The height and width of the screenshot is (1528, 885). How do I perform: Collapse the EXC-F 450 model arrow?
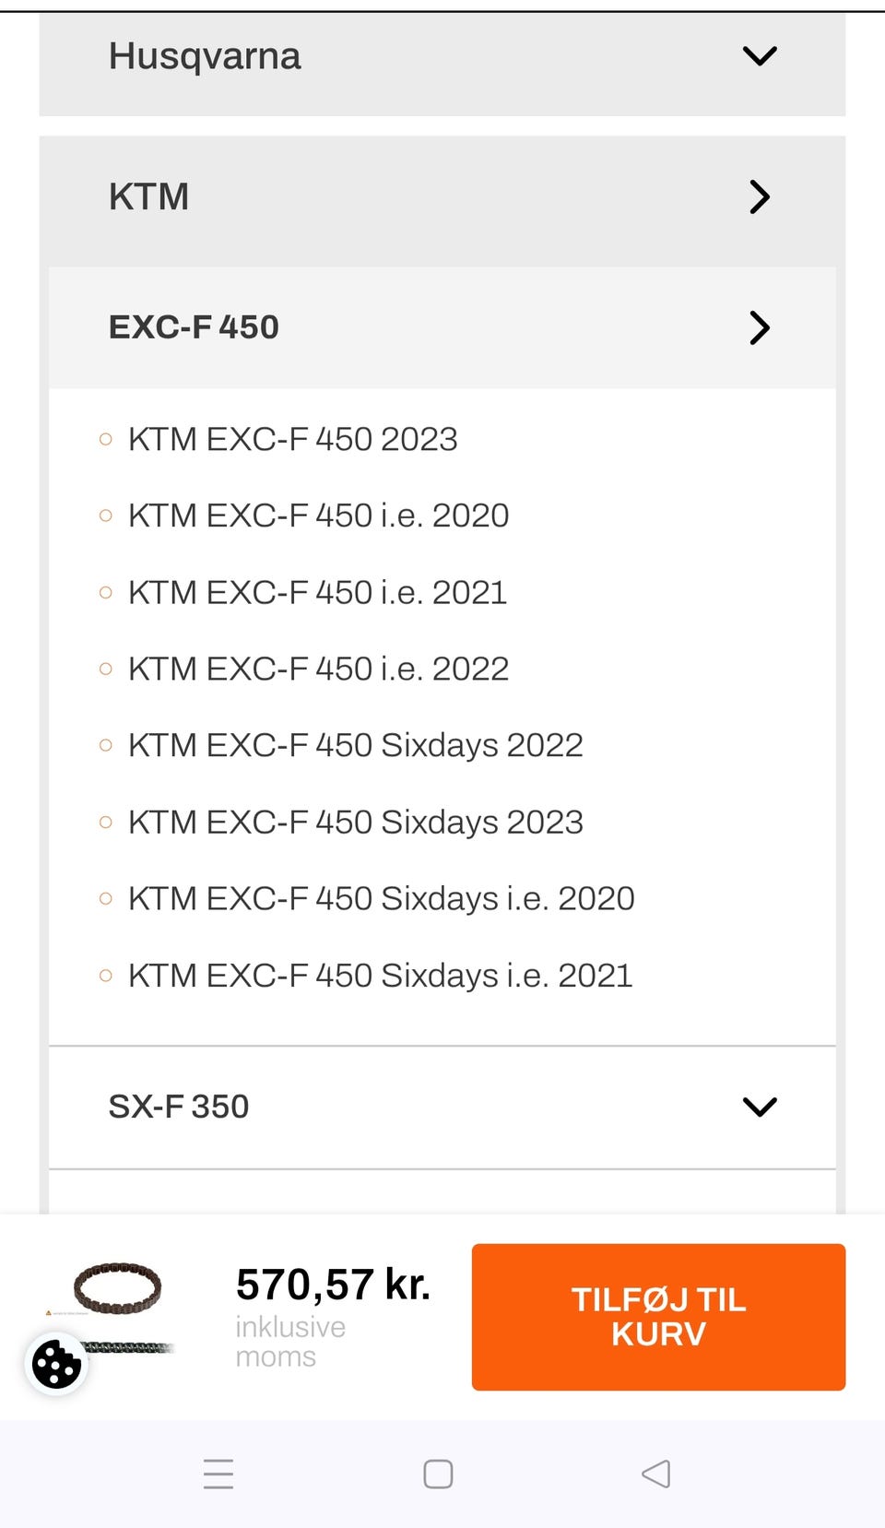tap(760, 327)
